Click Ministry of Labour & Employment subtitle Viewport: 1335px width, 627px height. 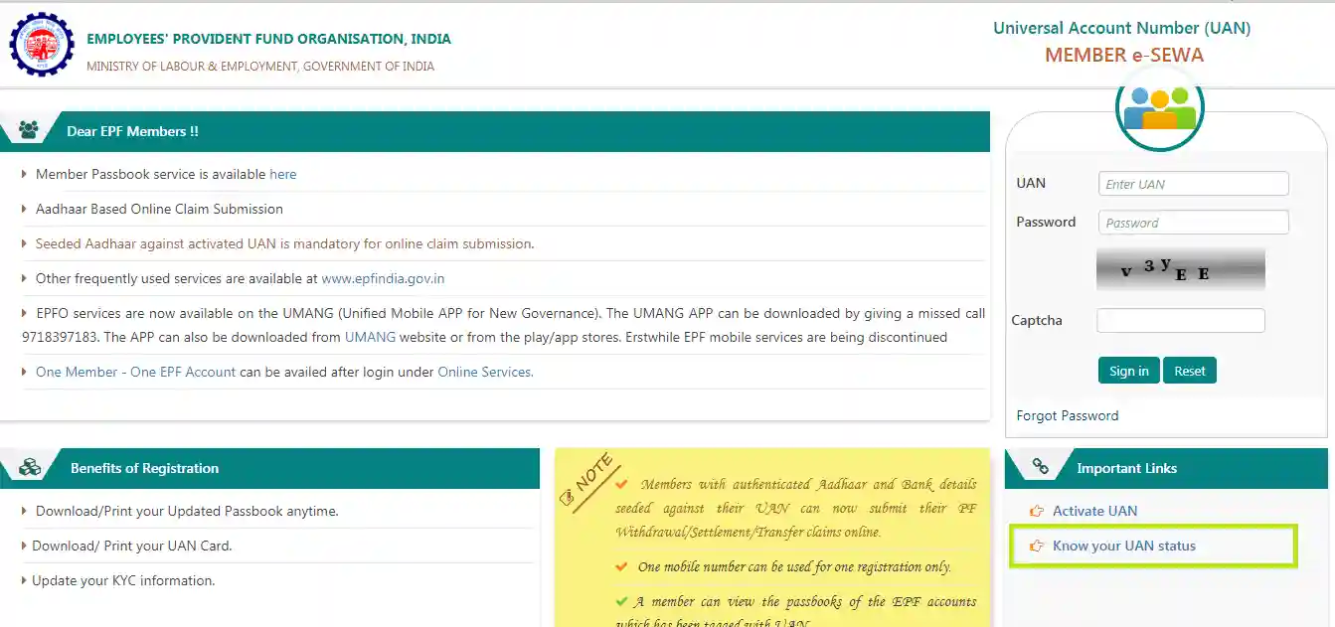click(260, 67)
